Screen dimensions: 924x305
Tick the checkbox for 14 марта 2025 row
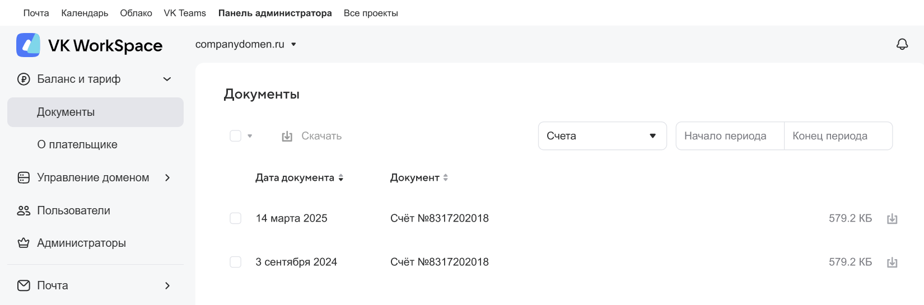(236, 218)
